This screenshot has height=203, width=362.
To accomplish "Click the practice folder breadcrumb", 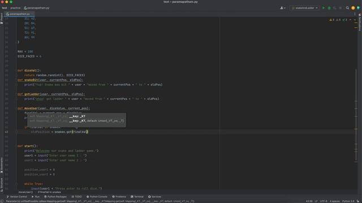I will pos(15,8).
